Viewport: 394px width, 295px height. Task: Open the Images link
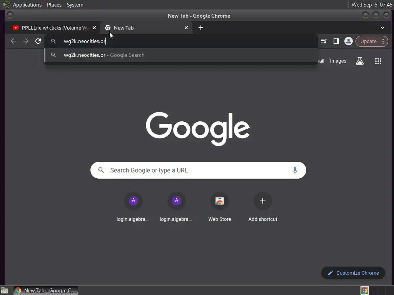(338, 61)
